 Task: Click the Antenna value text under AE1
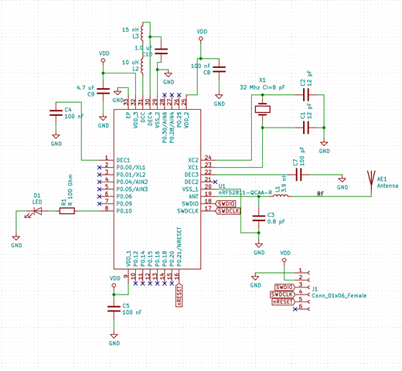(x=387, y=185)
